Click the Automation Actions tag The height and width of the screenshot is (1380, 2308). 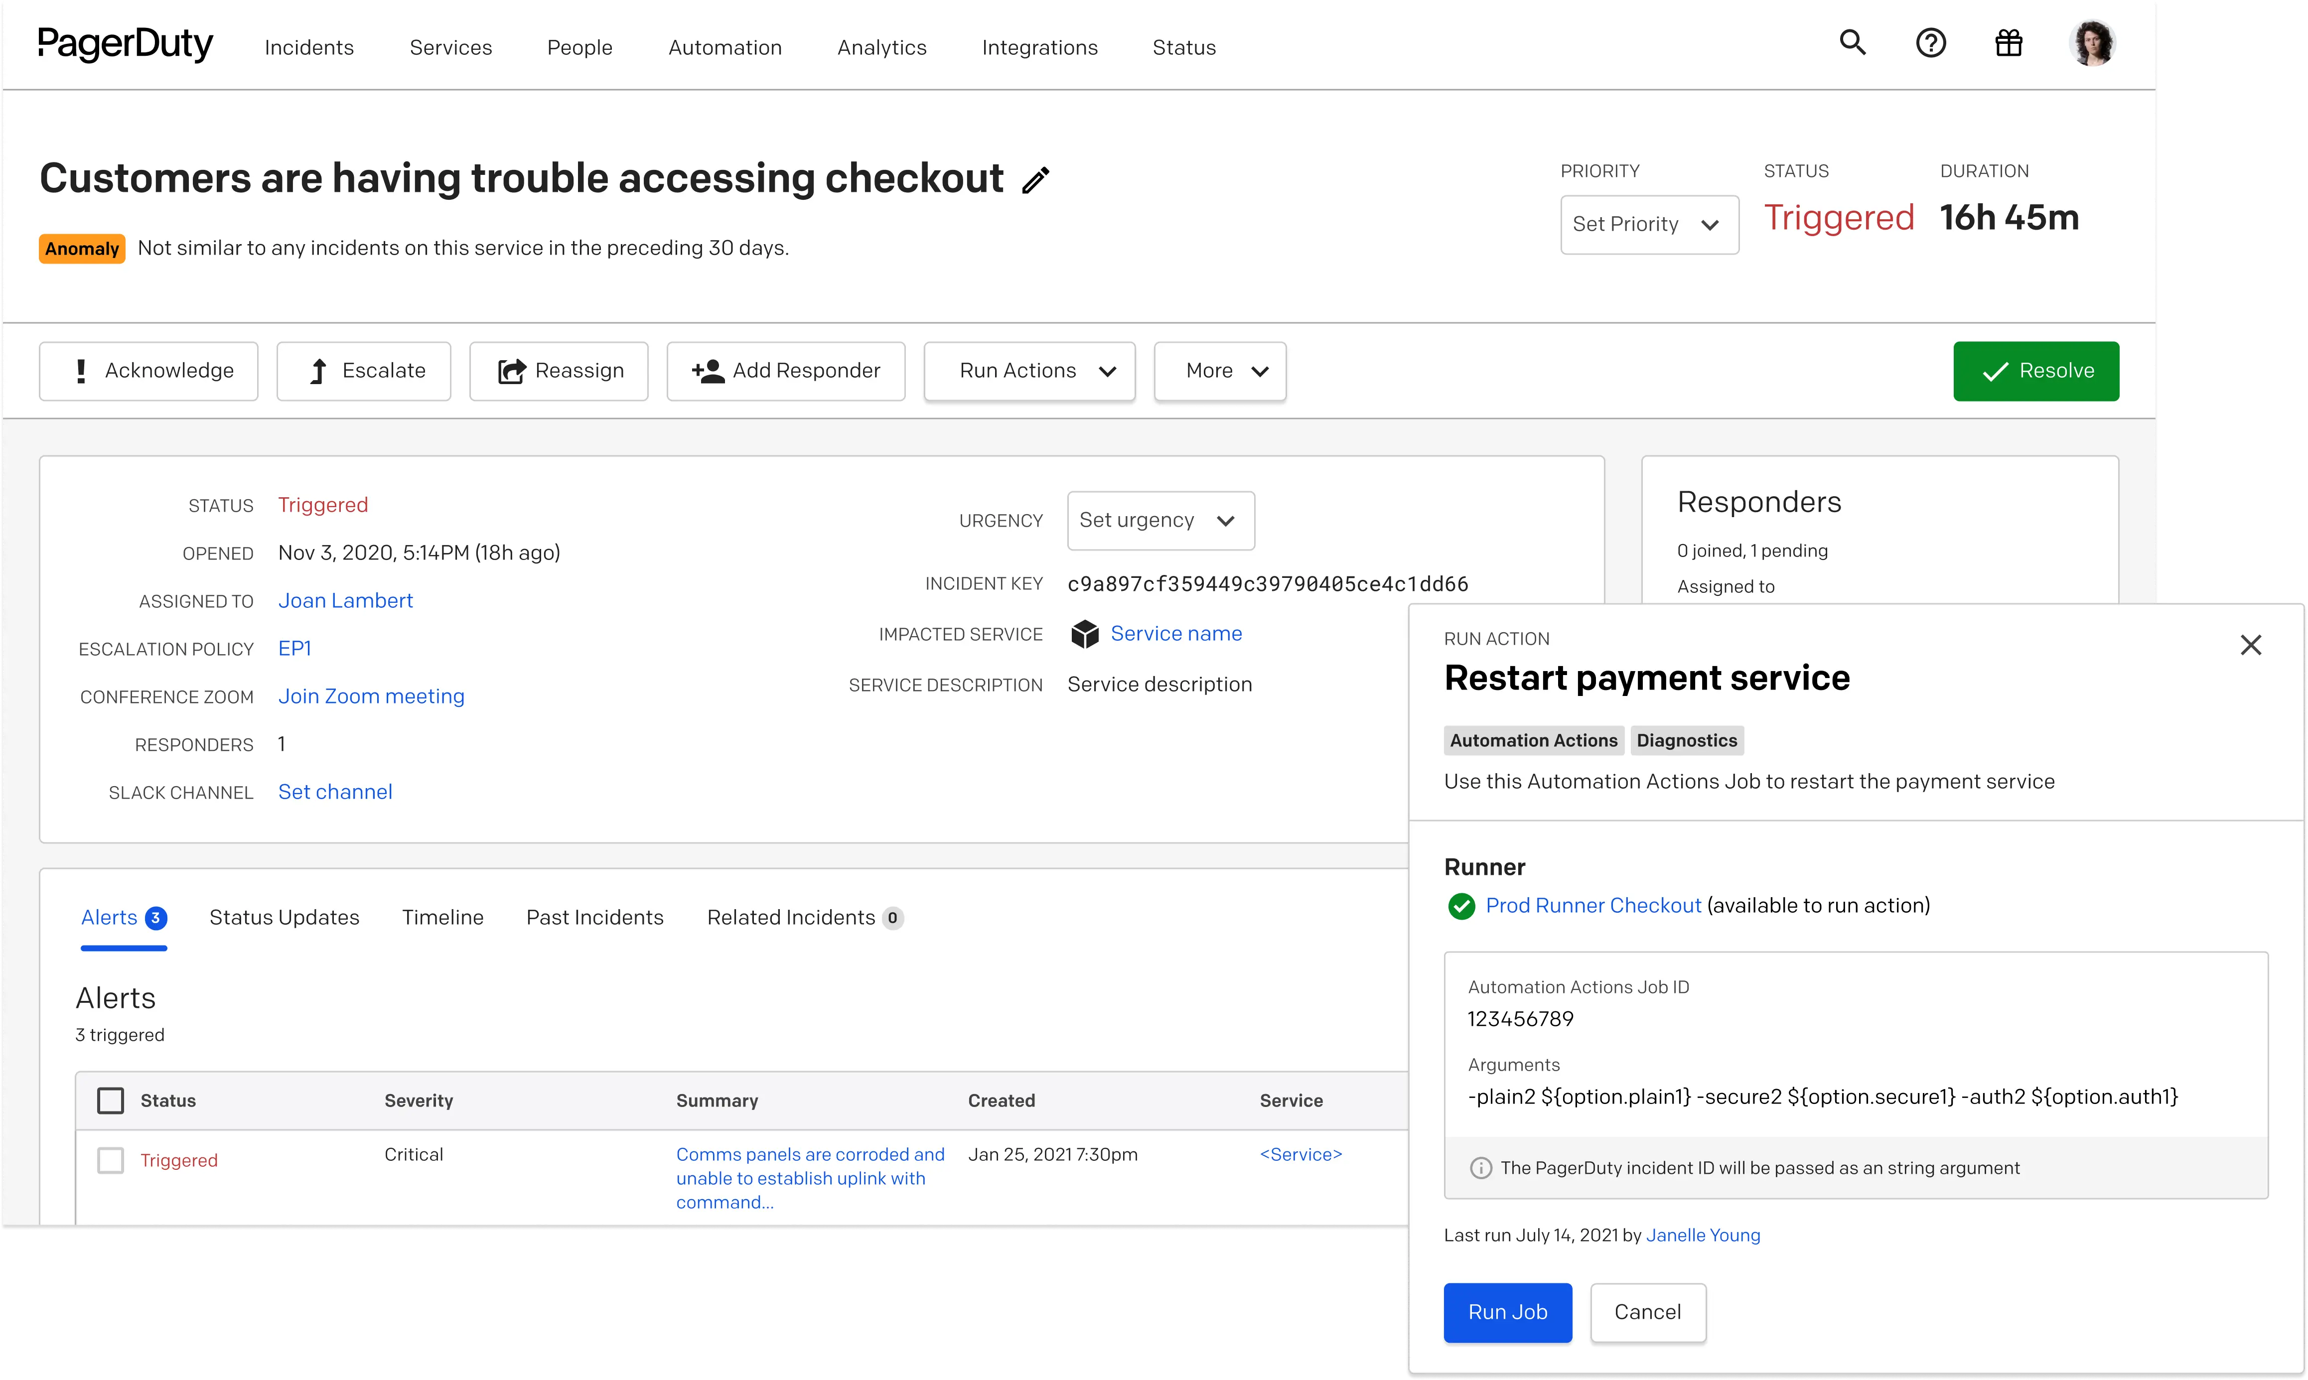coord(1533,740)
